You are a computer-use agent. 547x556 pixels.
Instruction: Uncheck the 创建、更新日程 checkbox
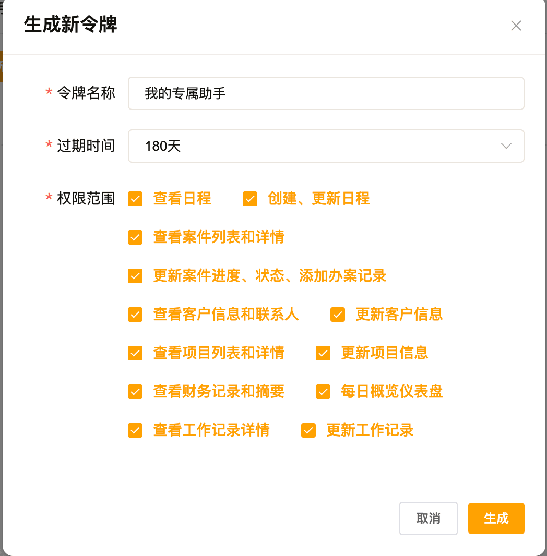click(x=249, y=199)
